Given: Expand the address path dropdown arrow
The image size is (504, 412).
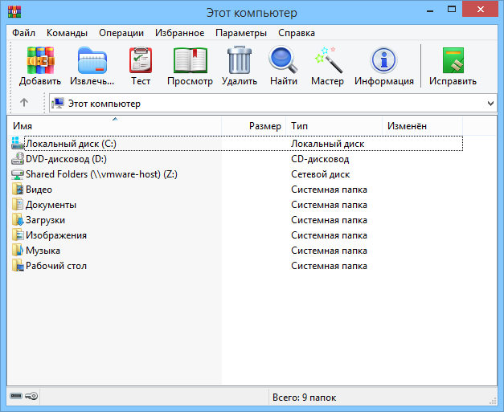Looking at the screenshot, I should click(491, 104).
